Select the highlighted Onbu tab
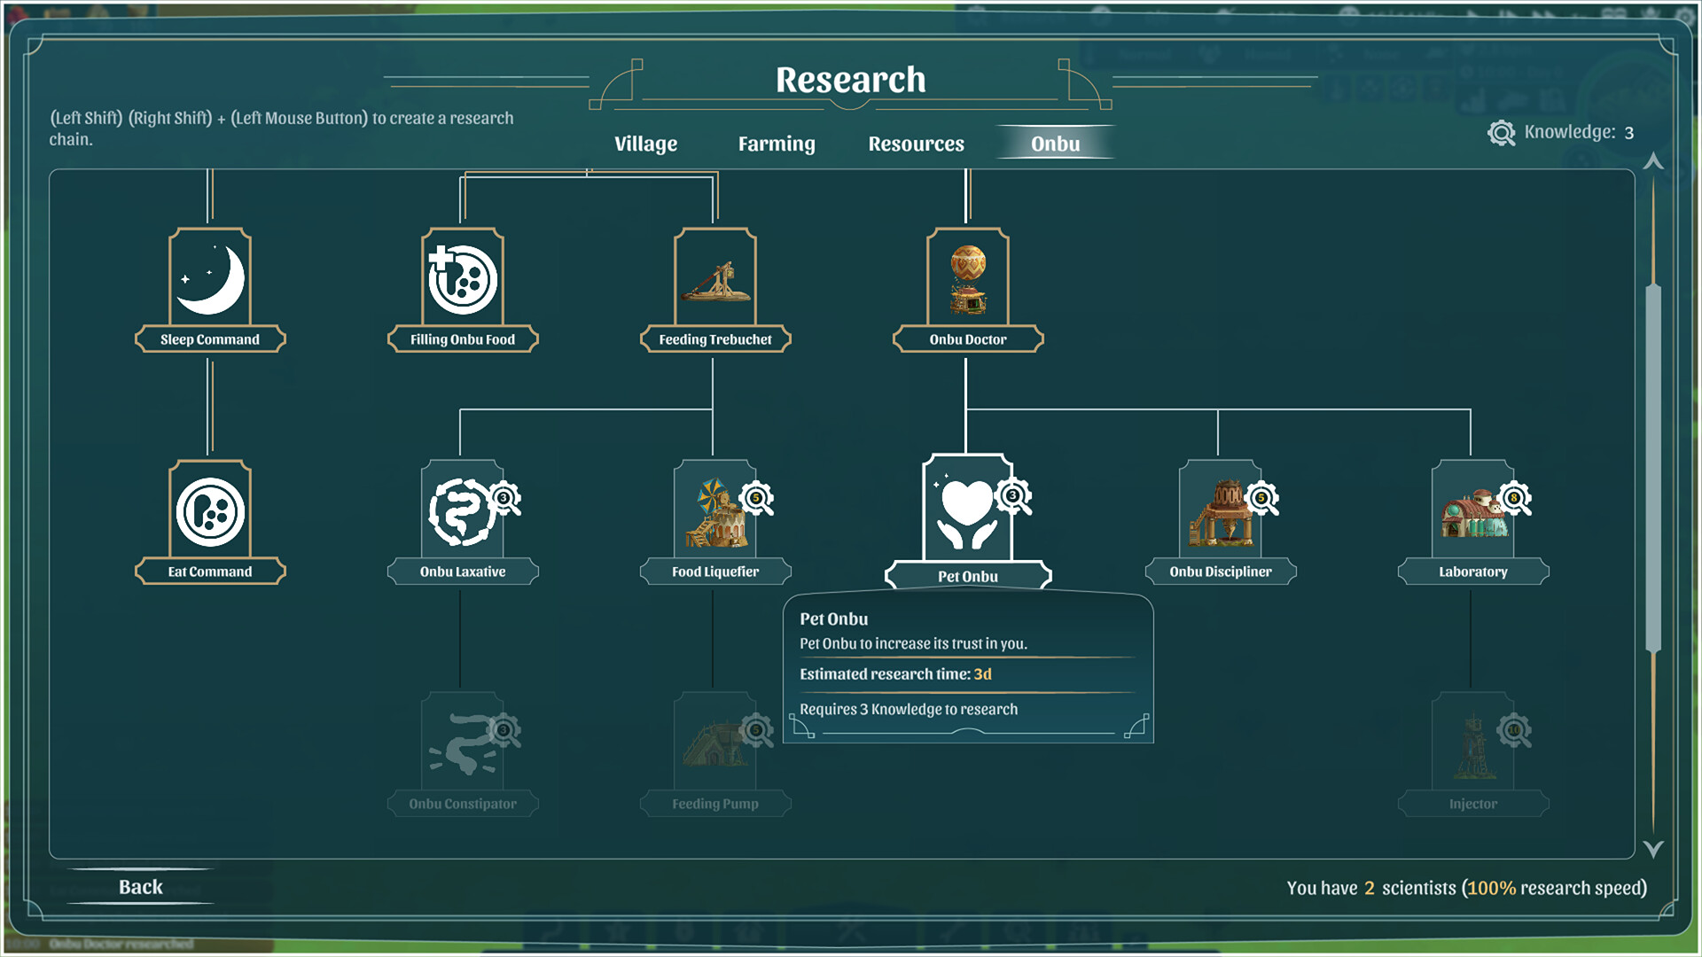 pyautogui.click(x=1054, y=144)
